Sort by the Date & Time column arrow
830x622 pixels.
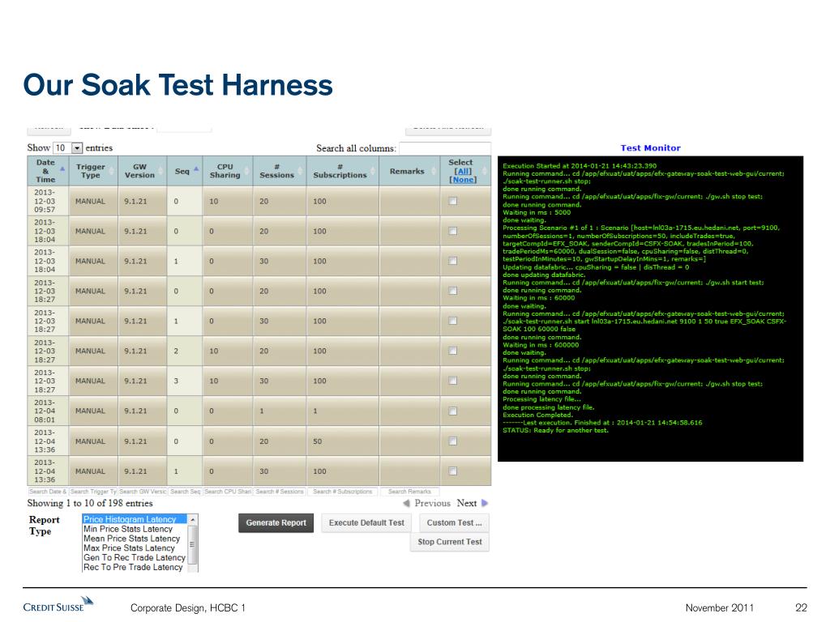pyautogui.click(x=62, y=168)
